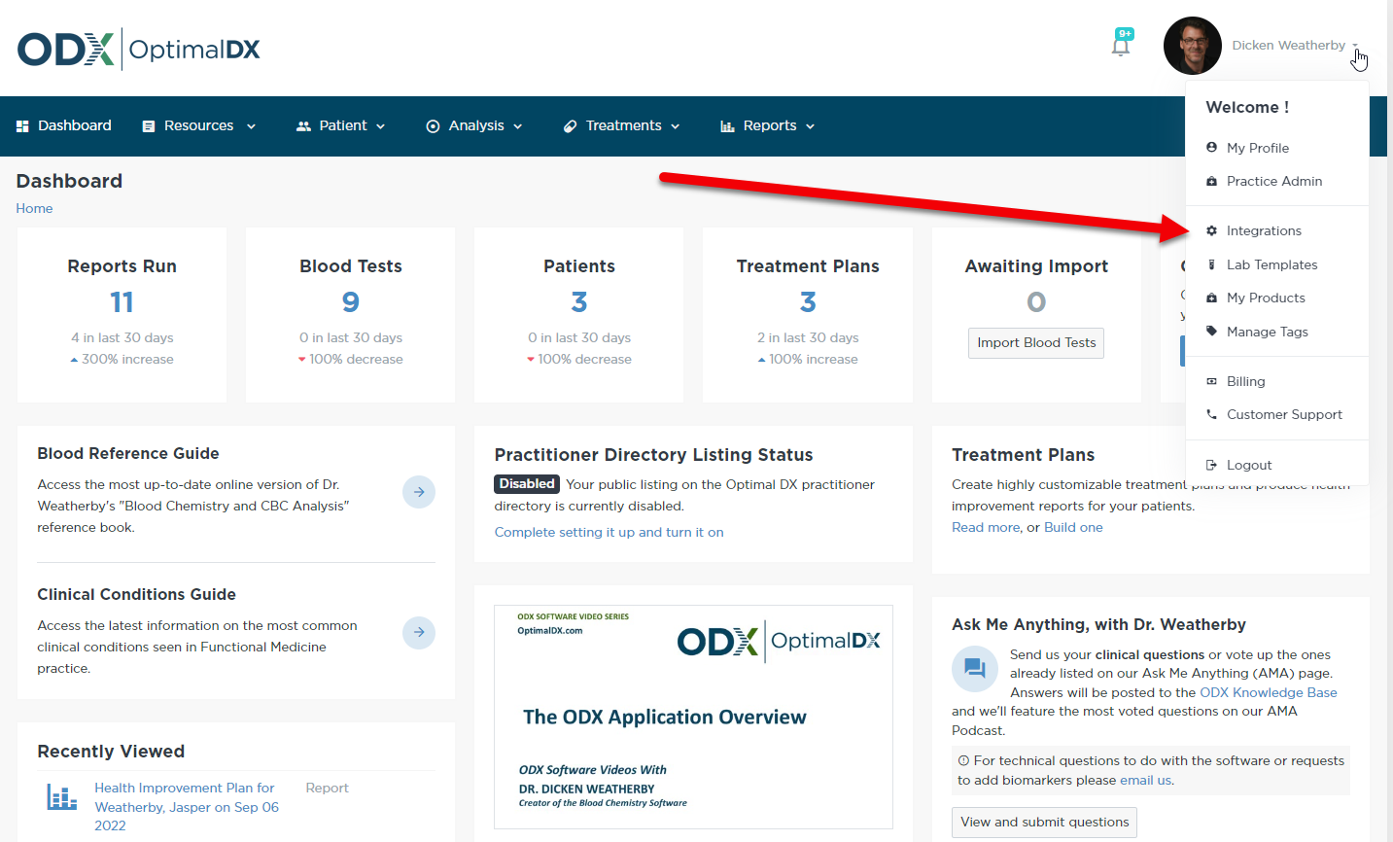Click the Blood Reference Guide heading
Viewport: 1393px width, 842px height.
(128, 453)
